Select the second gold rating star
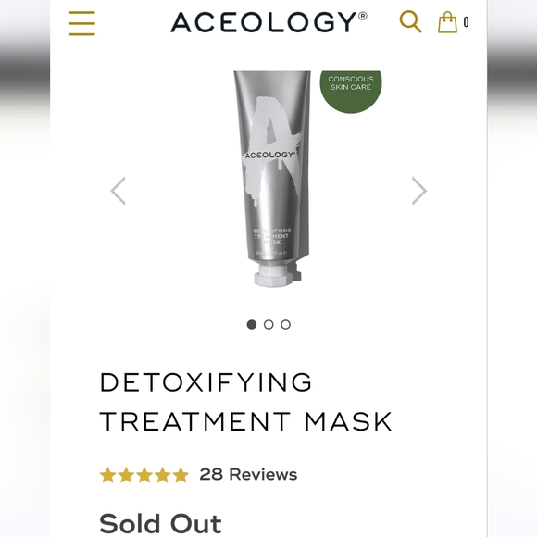This screenshot has width=537, height=537. pos(126,475)
